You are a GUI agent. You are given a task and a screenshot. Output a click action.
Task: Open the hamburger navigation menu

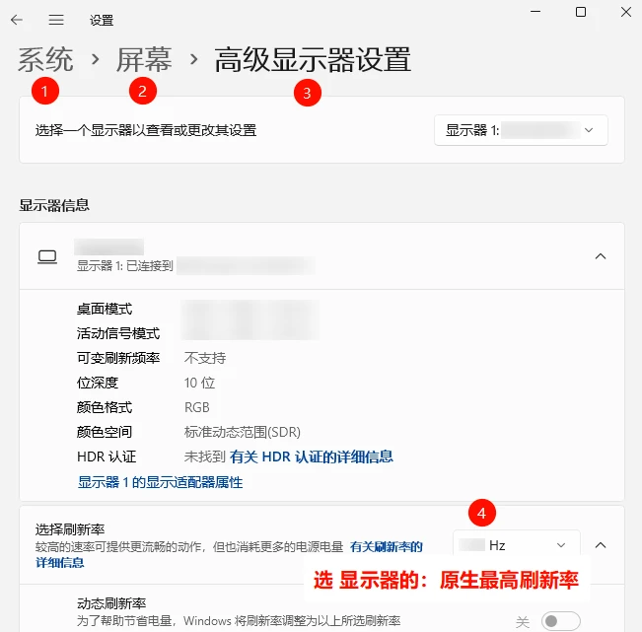(x=56, y=20)
